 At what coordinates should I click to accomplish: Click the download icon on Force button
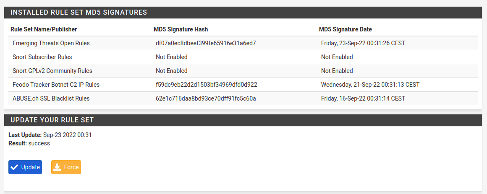coord(58,167)
